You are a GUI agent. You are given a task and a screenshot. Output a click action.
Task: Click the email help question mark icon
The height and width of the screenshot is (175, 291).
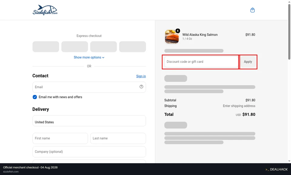[x=142, y=86]
